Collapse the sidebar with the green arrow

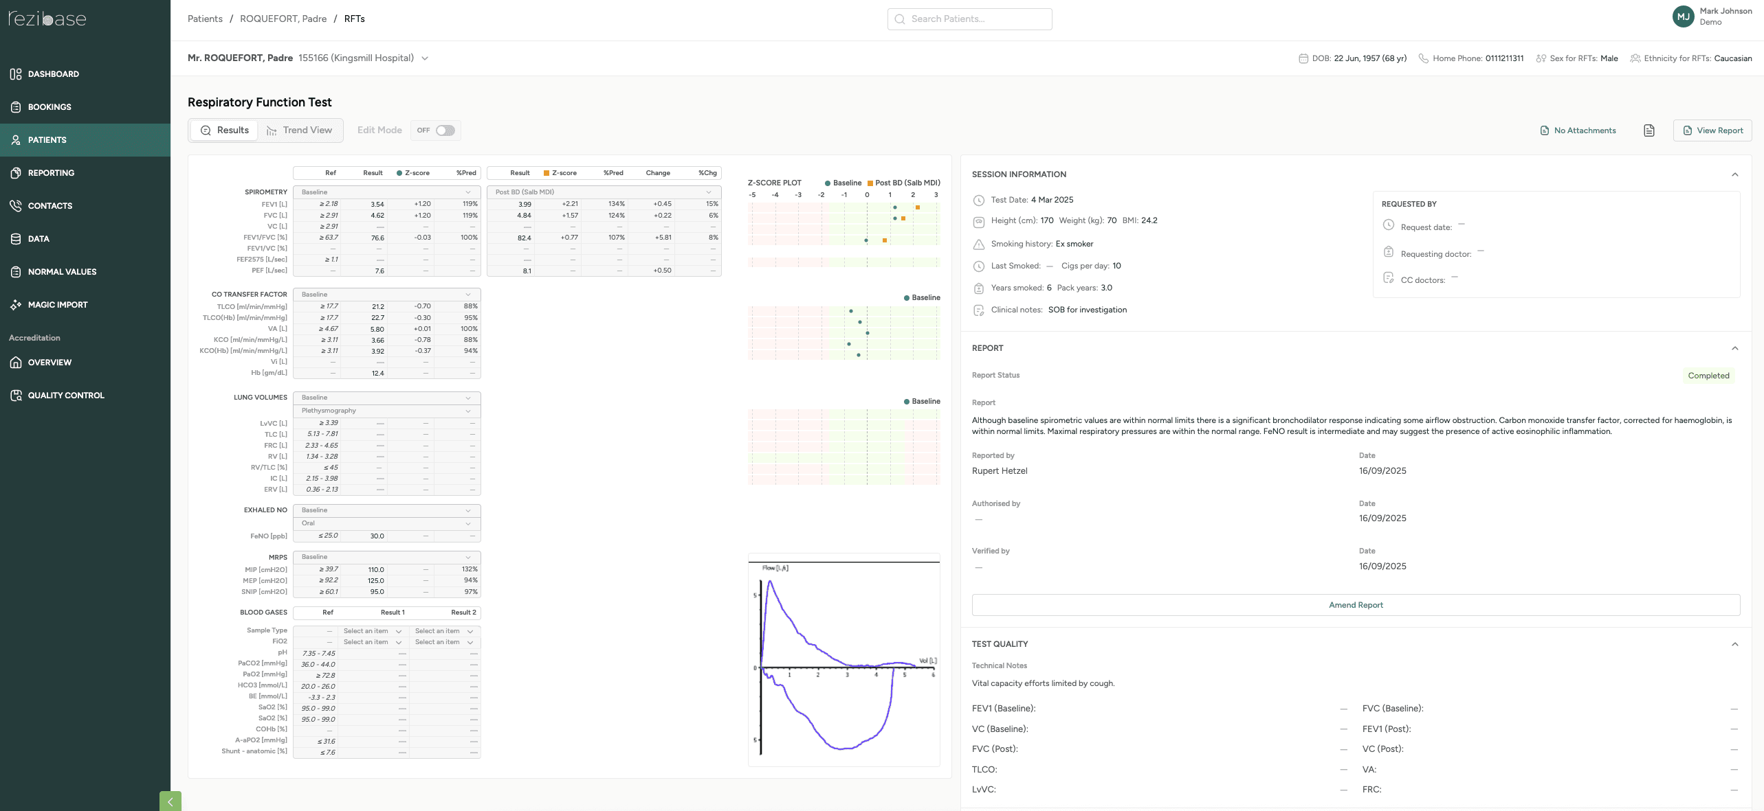[170, 801]
